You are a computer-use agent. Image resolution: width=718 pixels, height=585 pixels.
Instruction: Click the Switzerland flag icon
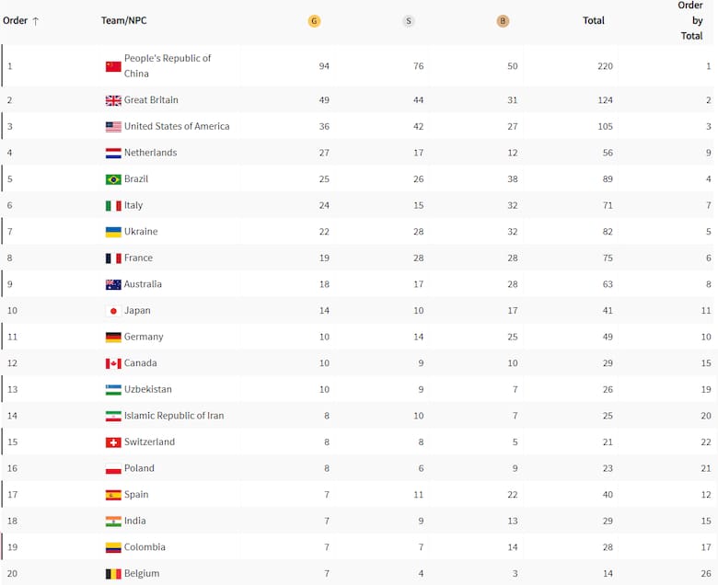113,442
